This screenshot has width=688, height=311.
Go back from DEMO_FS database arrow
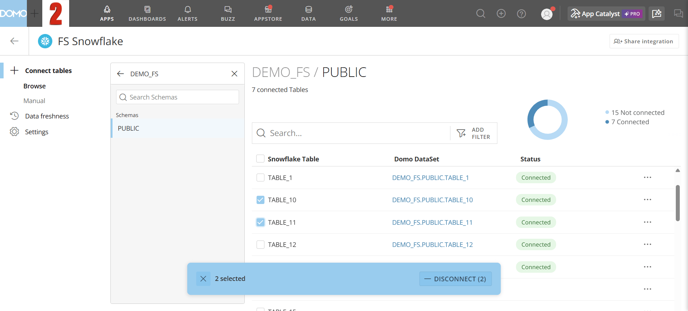click(120, 74)
